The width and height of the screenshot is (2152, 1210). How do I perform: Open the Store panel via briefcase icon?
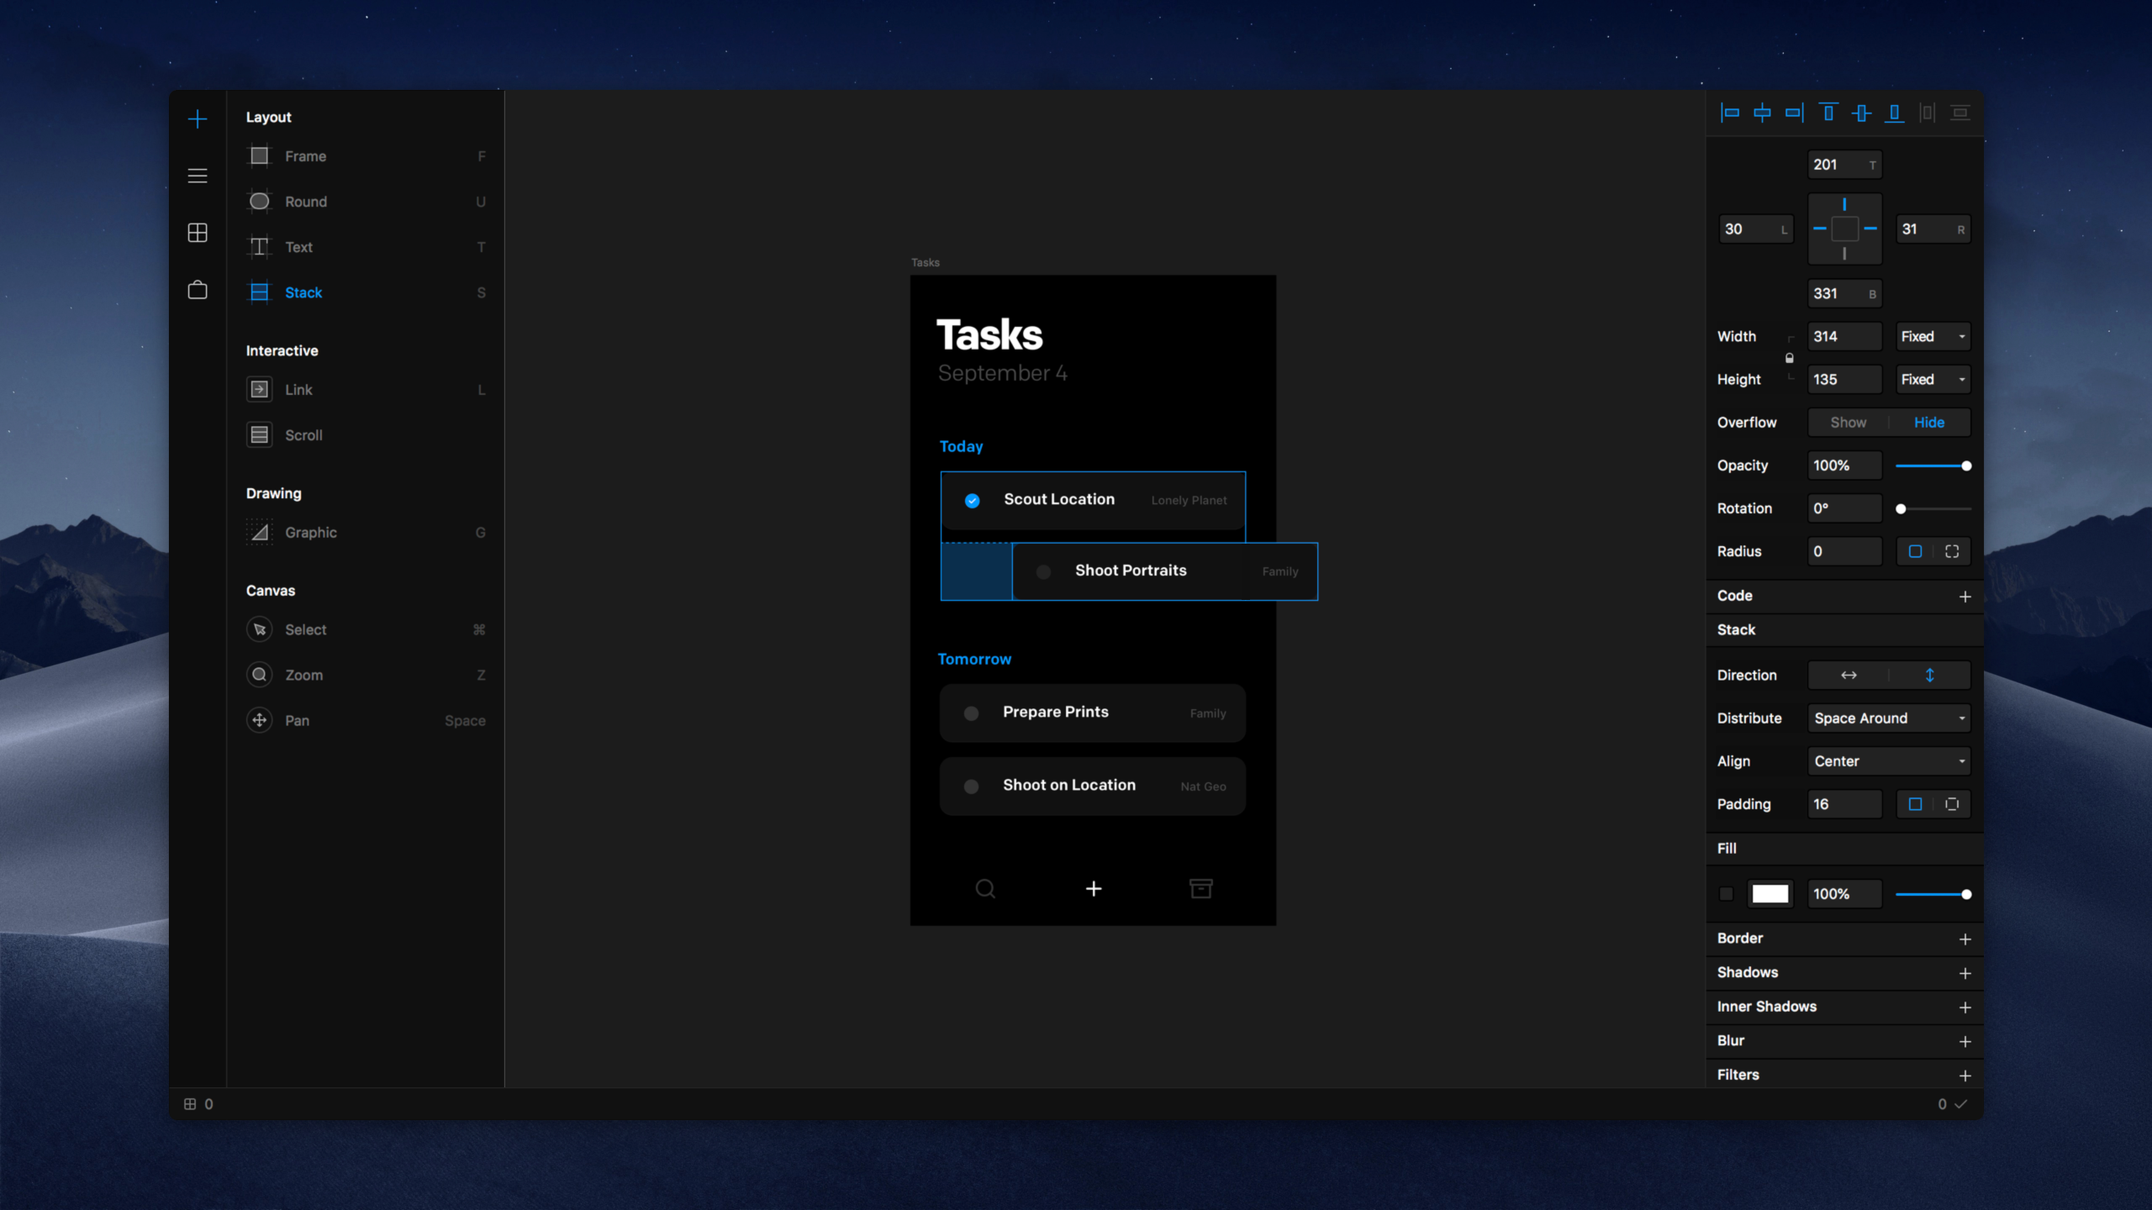(197, 290)
